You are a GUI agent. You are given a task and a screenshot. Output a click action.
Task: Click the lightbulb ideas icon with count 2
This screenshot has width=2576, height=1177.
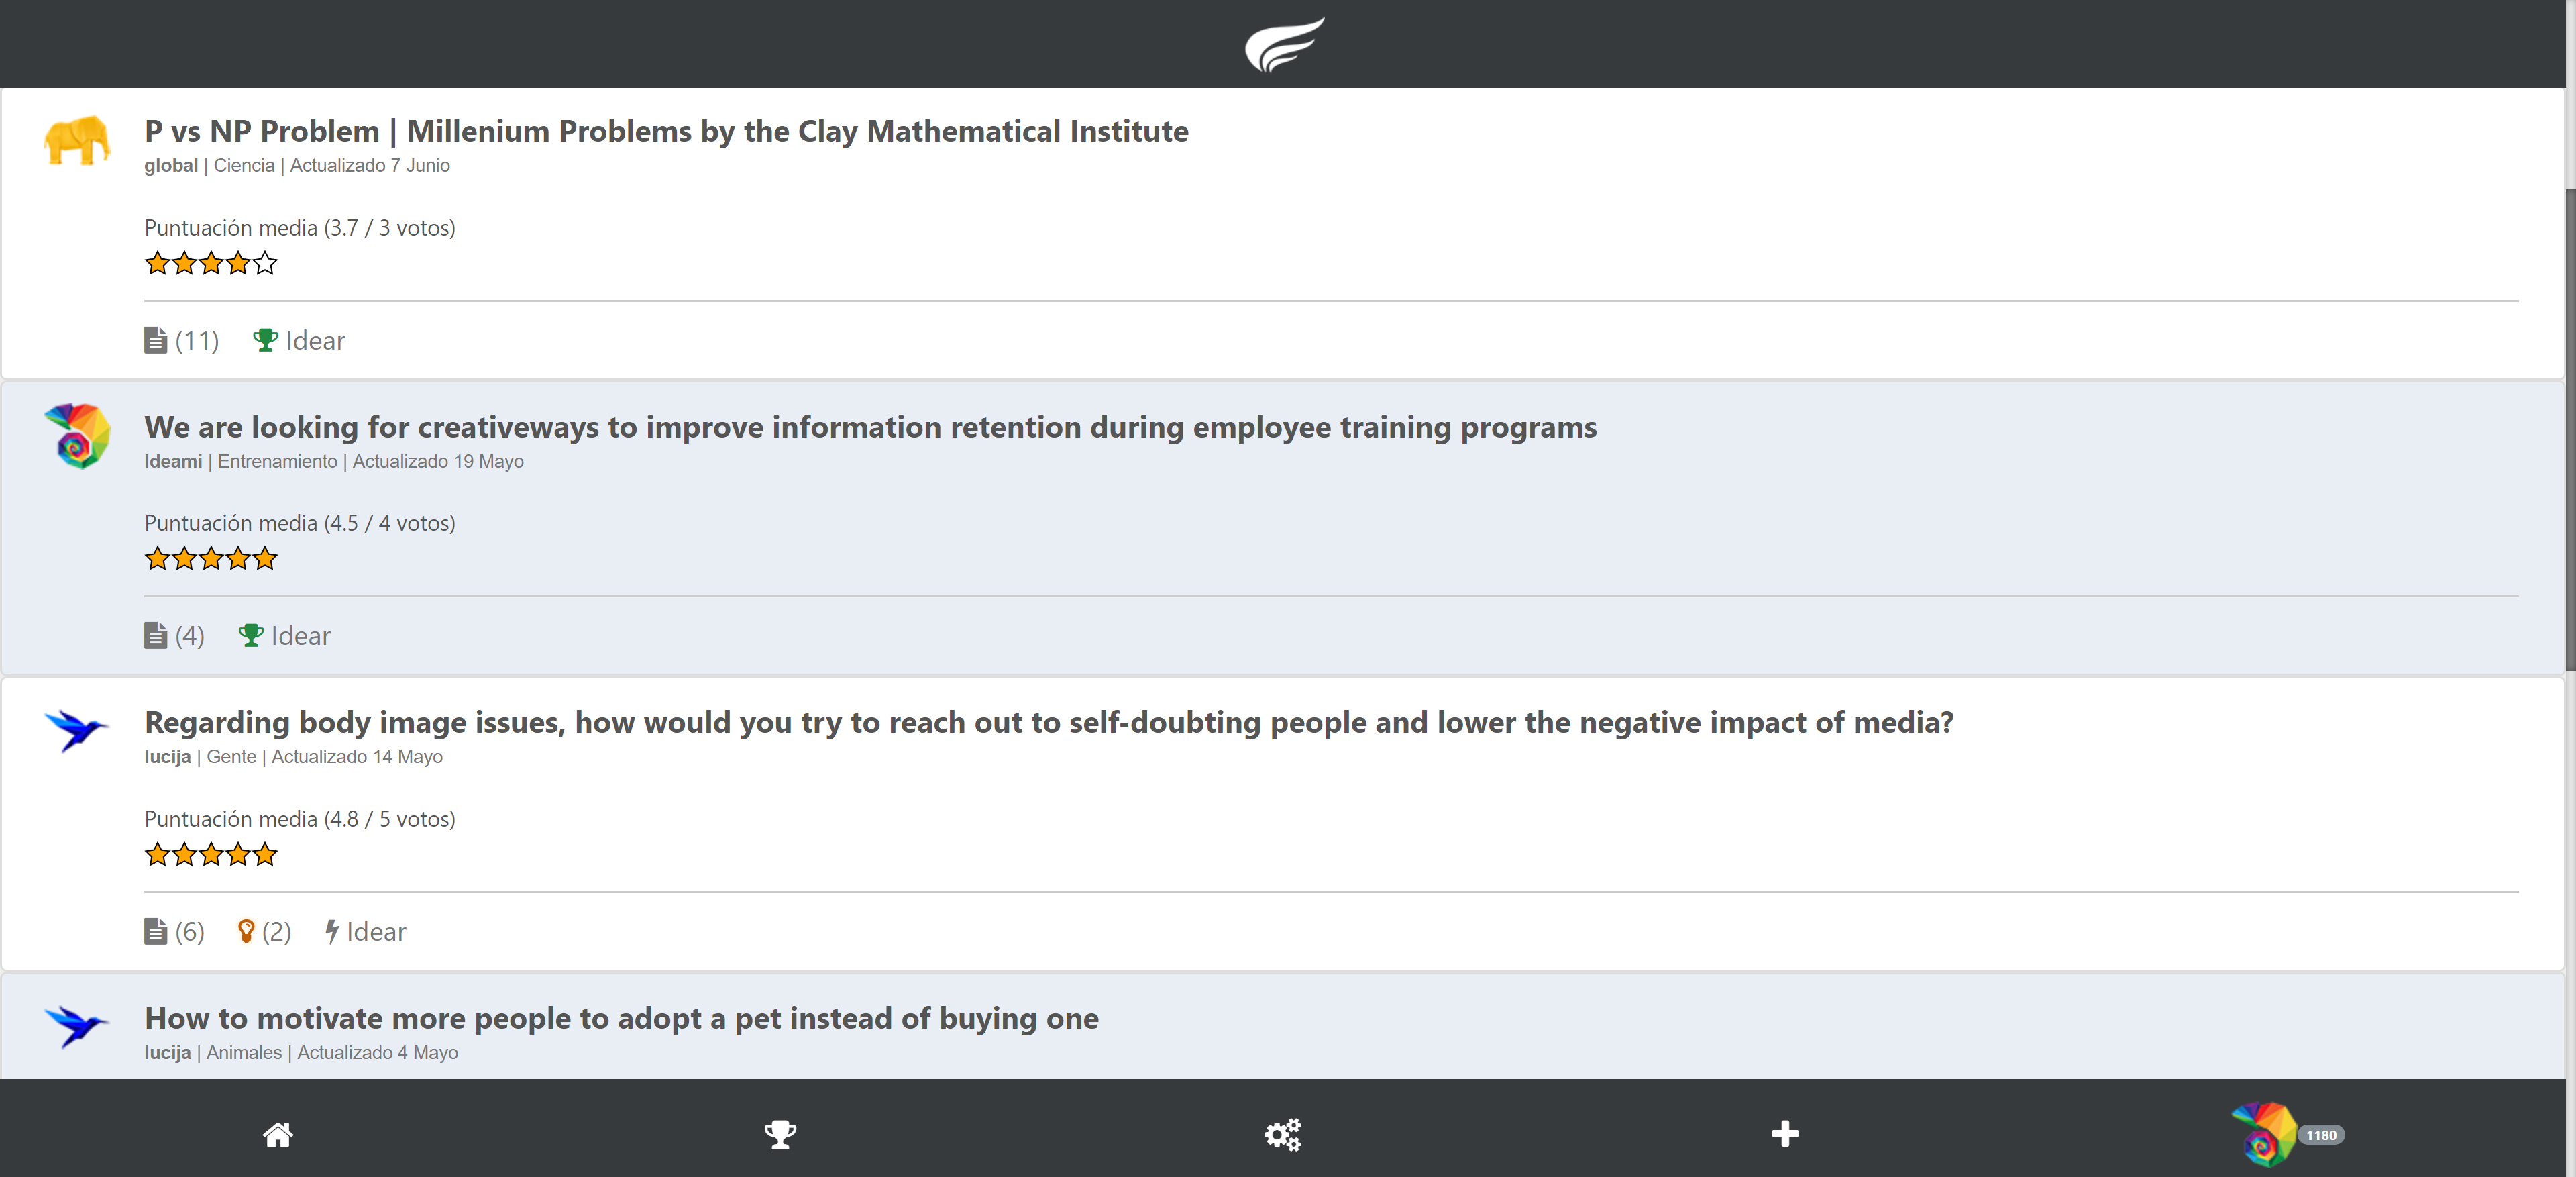[x=247, y=932]
